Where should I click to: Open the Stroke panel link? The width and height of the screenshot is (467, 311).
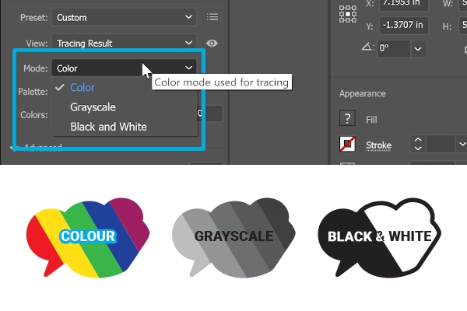click(x=378, y=145)
